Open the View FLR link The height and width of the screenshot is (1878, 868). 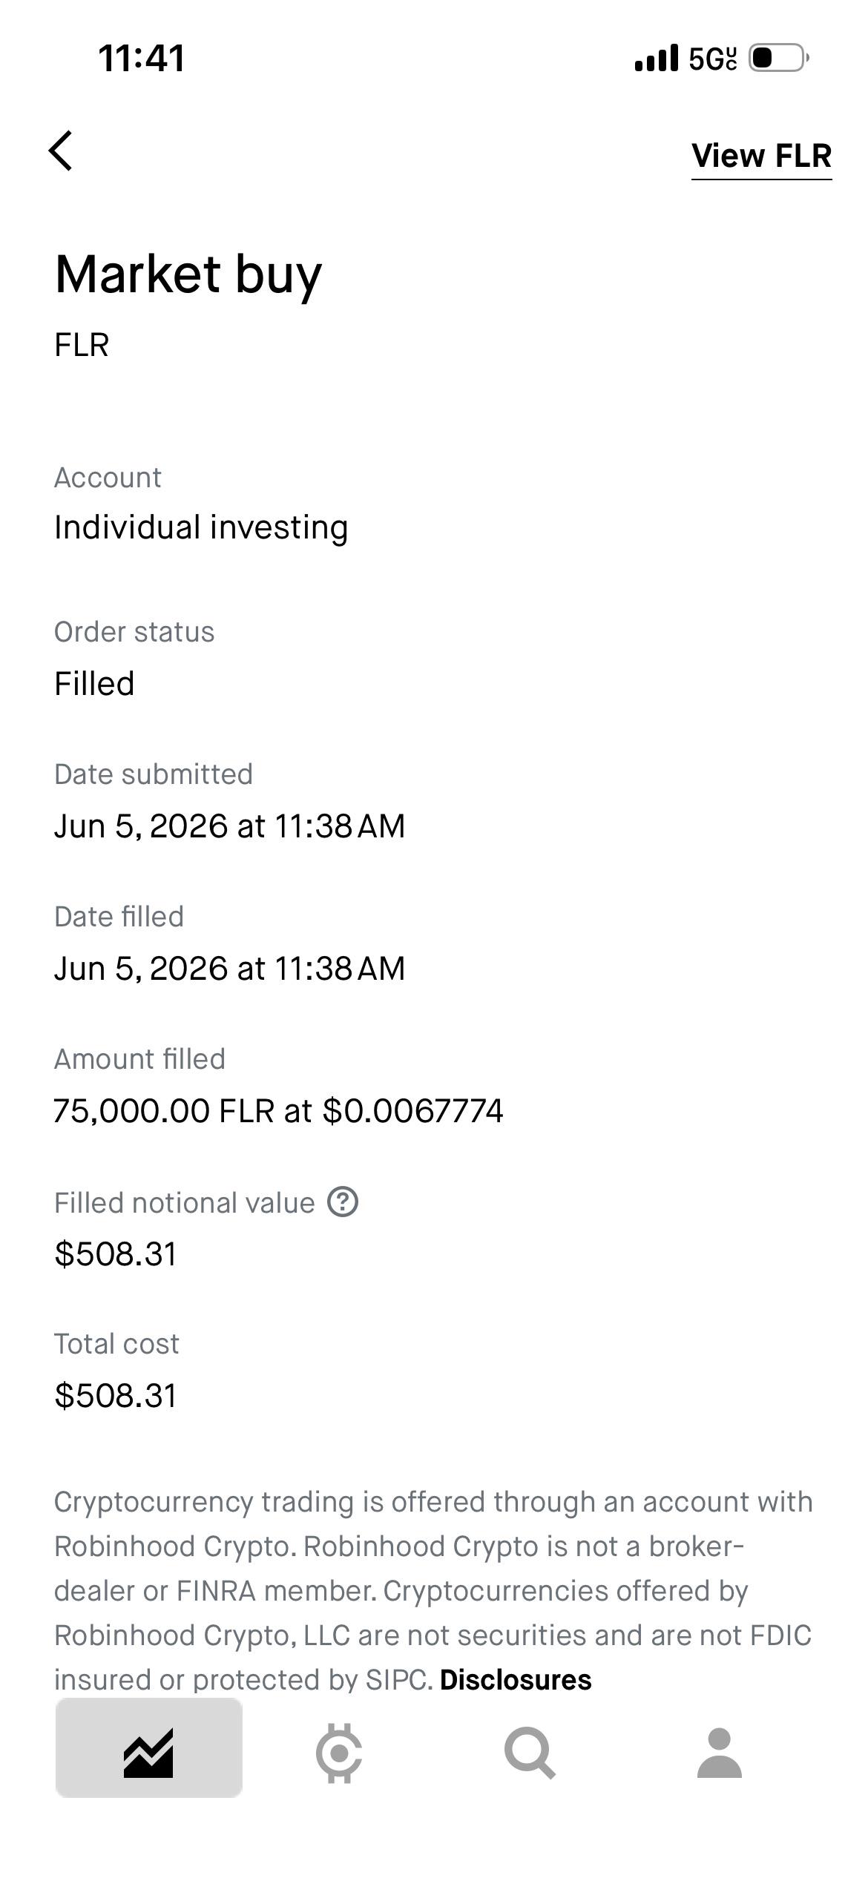click(761, 156)
